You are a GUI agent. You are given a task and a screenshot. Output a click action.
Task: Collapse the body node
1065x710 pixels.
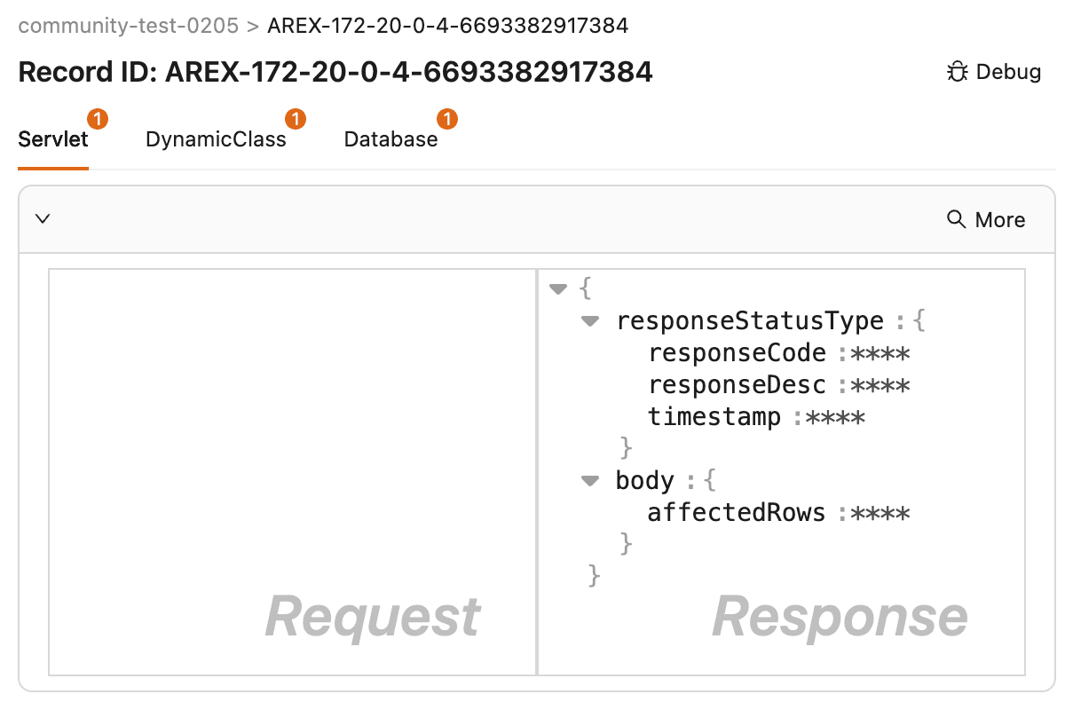[x=590, y=481]
